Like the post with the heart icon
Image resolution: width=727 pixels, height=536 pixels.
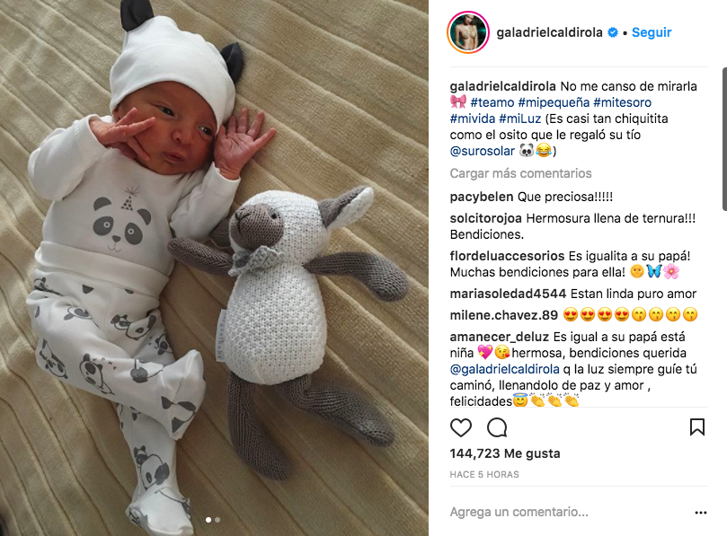(x=461, y=427)
